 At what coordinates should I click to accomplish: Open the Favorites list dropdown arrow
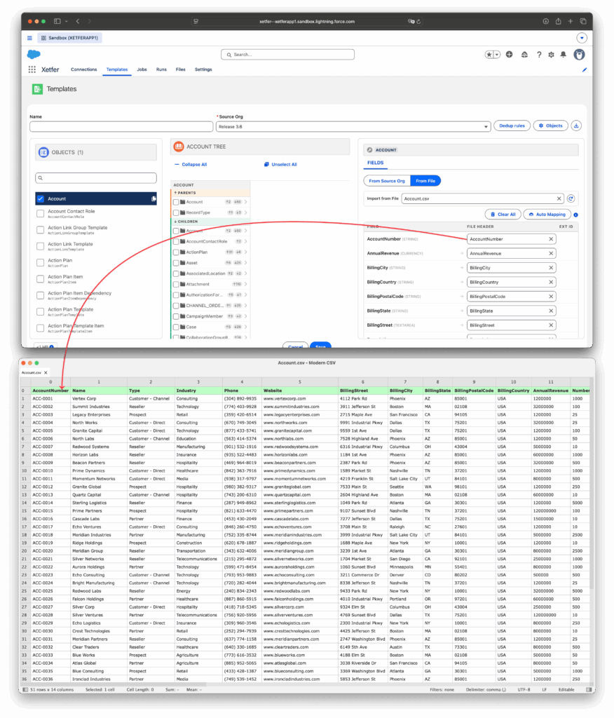point(497,55)
